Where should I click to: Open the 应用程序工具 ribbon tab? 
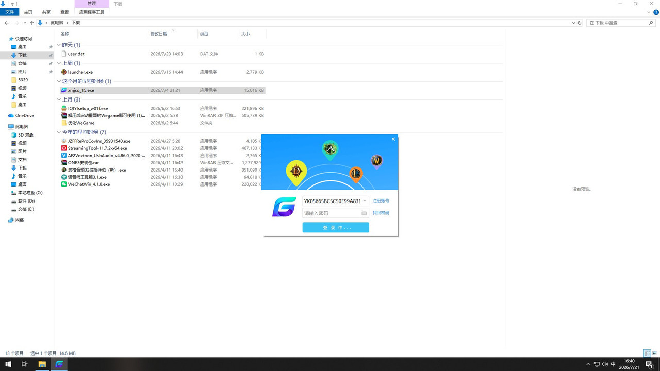coord(92,12)
